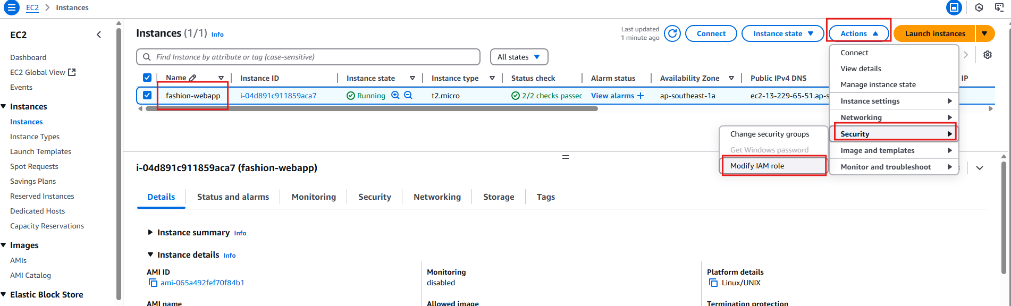Launch the CloudShell terminal icon

999,7
